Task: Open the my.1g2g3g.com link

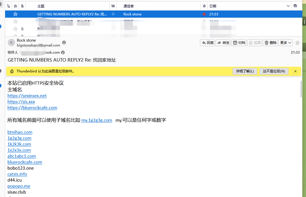Action: click(x=97, y=120)
